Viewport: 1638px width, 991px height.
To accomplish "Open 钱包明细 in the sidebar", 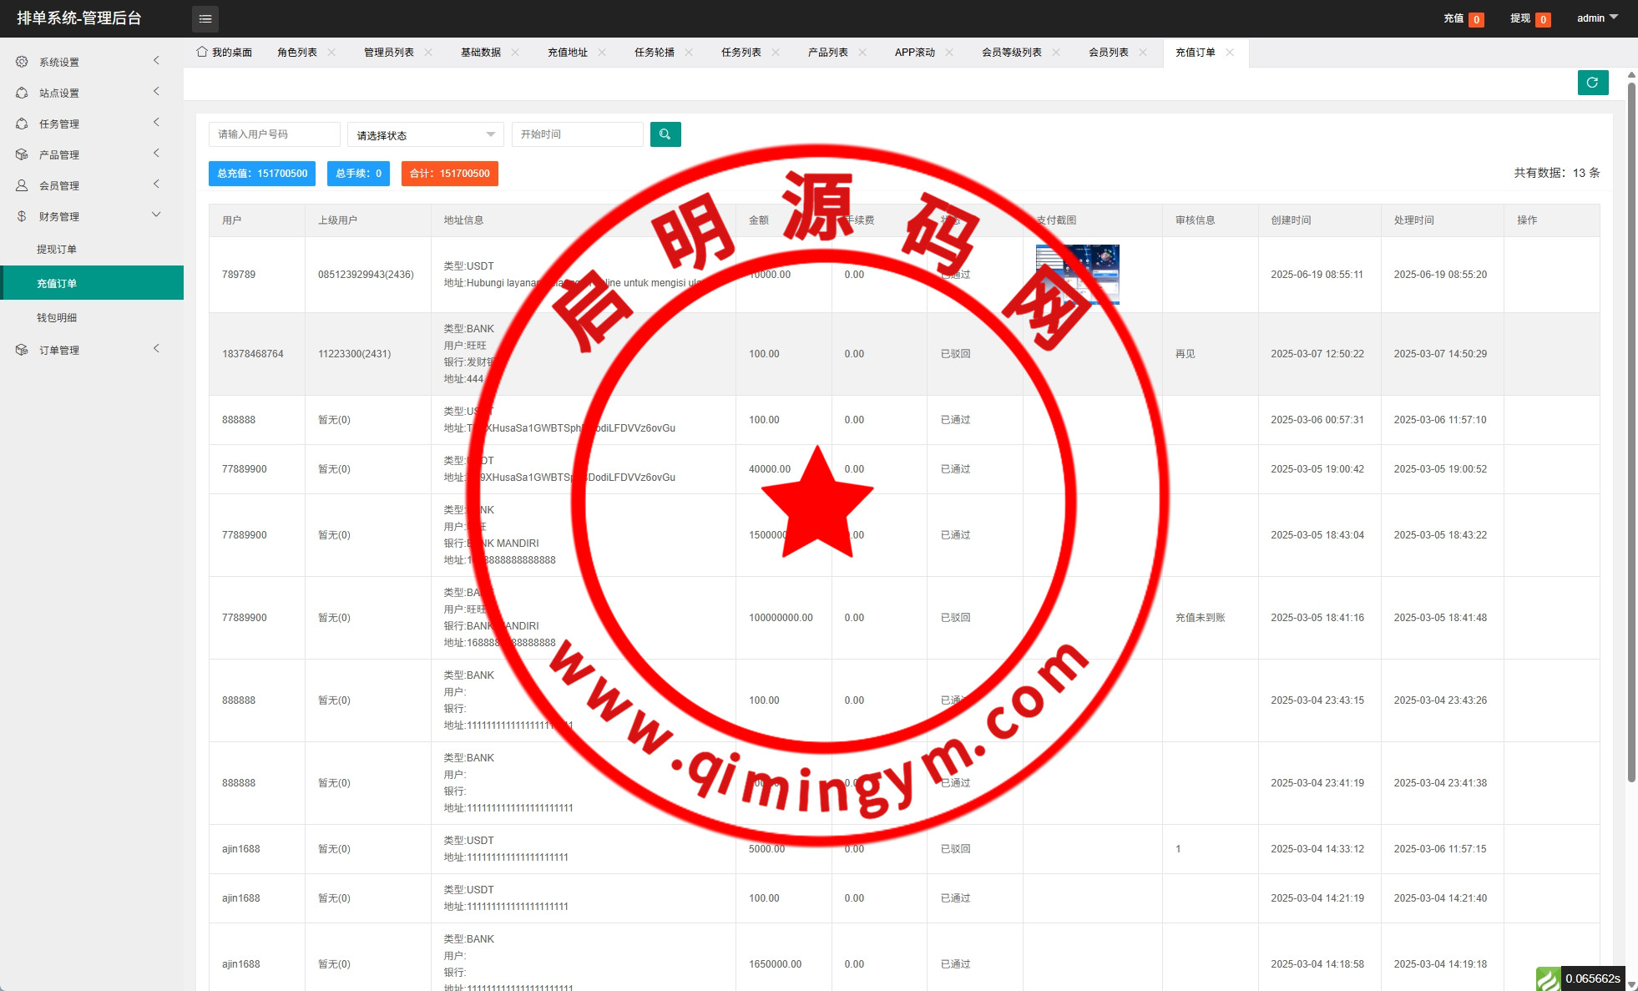I will (x=57, y=318).
